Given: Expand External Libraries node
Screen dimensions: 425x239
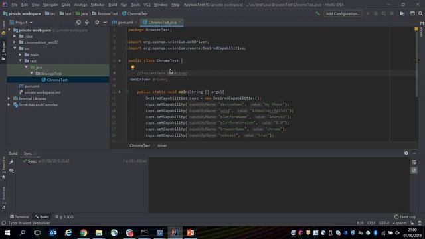Looking at the screenshot, I should (x=9, y=98).
